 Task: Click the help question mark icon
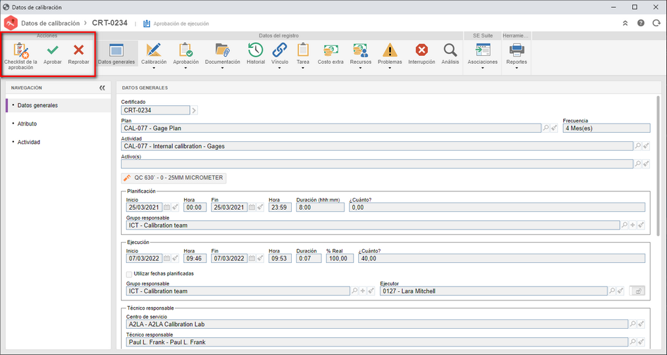[x=641, y=24]
